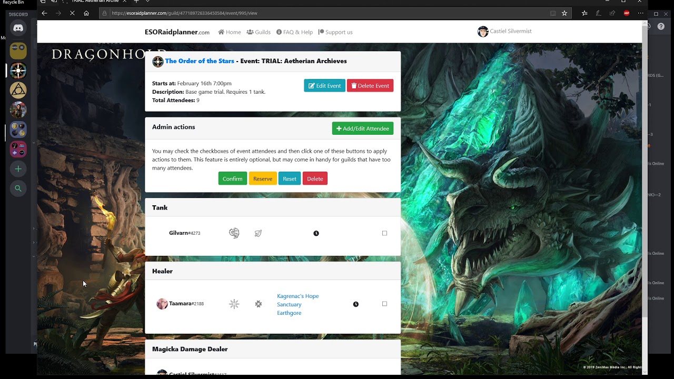The width and height of the screenshot is (674, 379).
Task: Click the red Delete attendees button
Action: click(x=315, y=178)
